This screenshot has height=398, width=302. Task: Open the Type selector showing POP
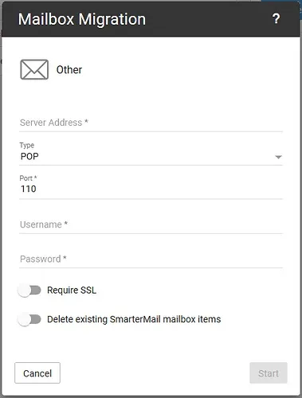[151, 157]
